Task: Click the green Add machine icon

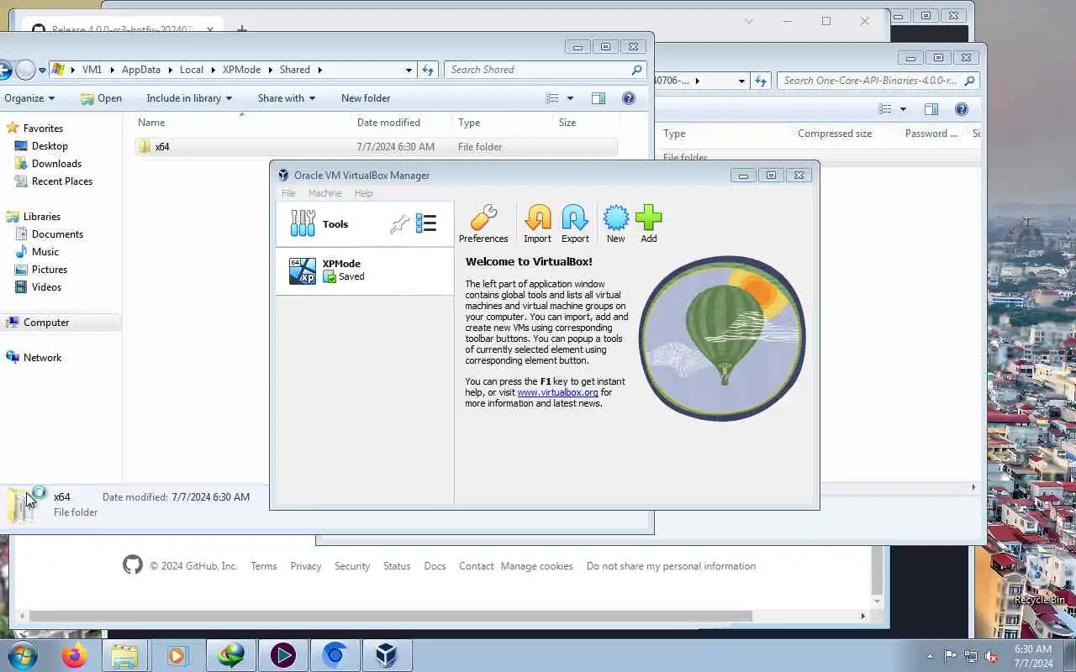Action: [649, 223]
